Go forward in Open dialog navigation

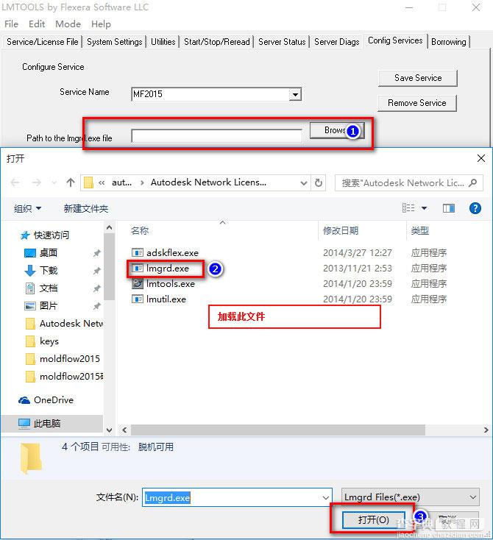coord(36,182)
